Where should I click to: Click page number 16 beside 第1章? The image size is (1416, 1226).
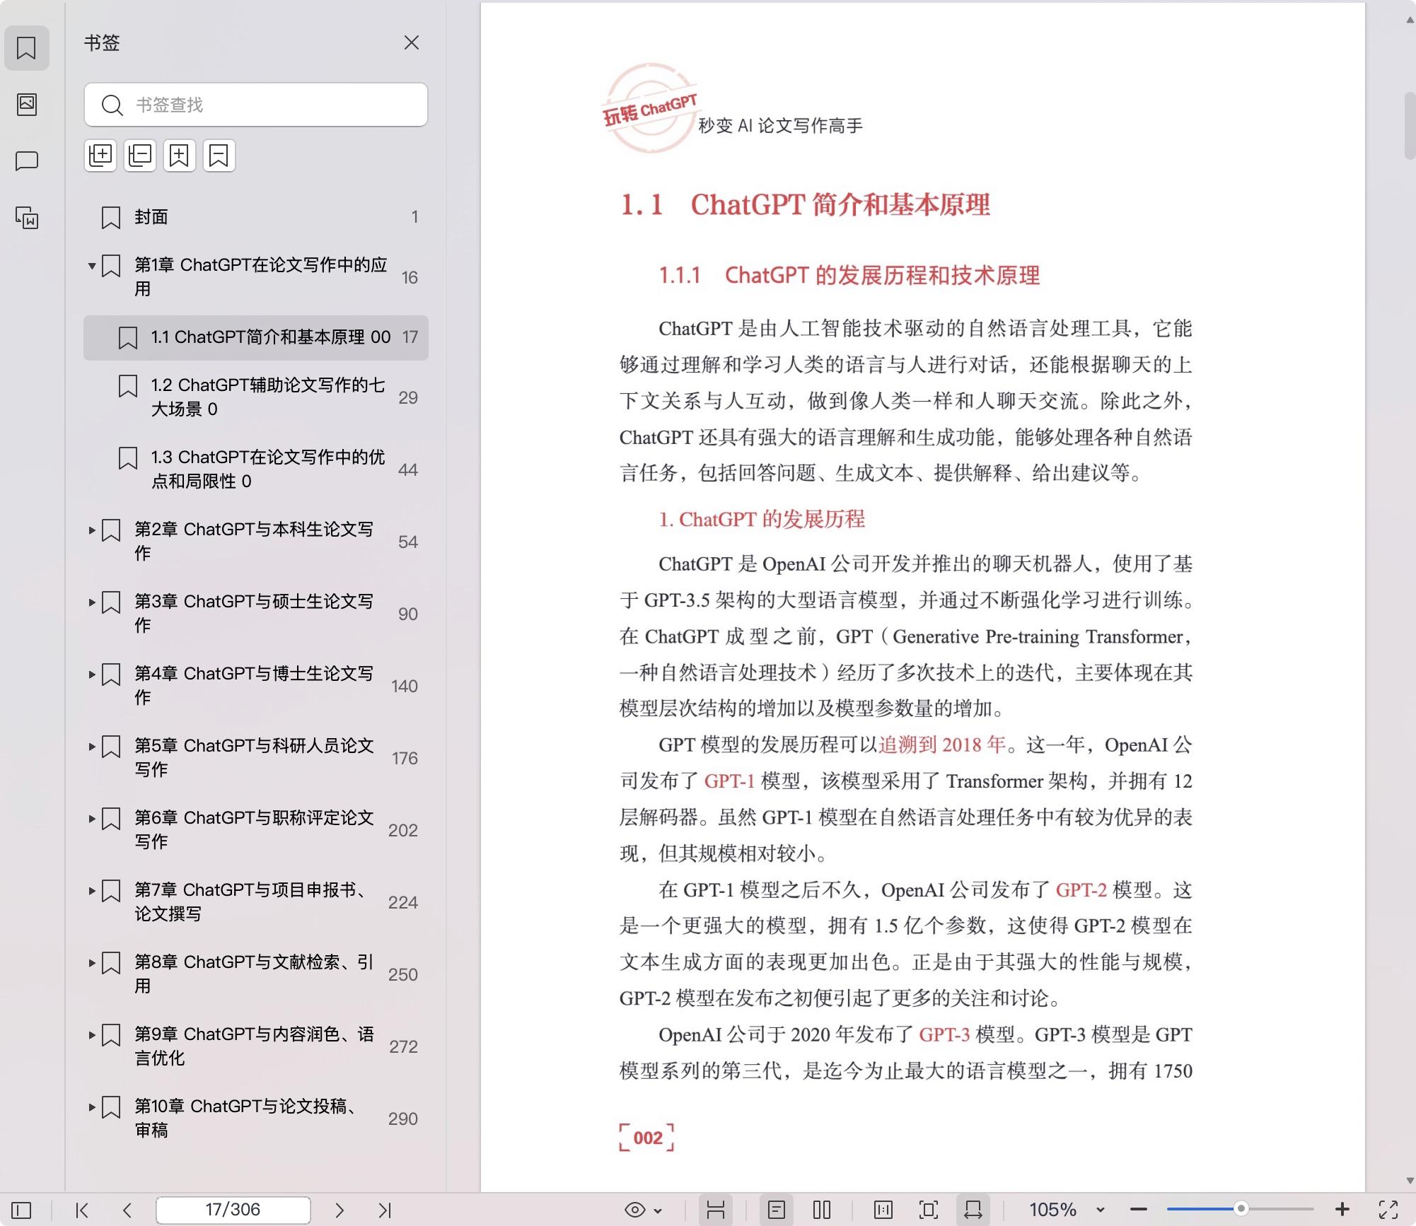click(410, 277)
